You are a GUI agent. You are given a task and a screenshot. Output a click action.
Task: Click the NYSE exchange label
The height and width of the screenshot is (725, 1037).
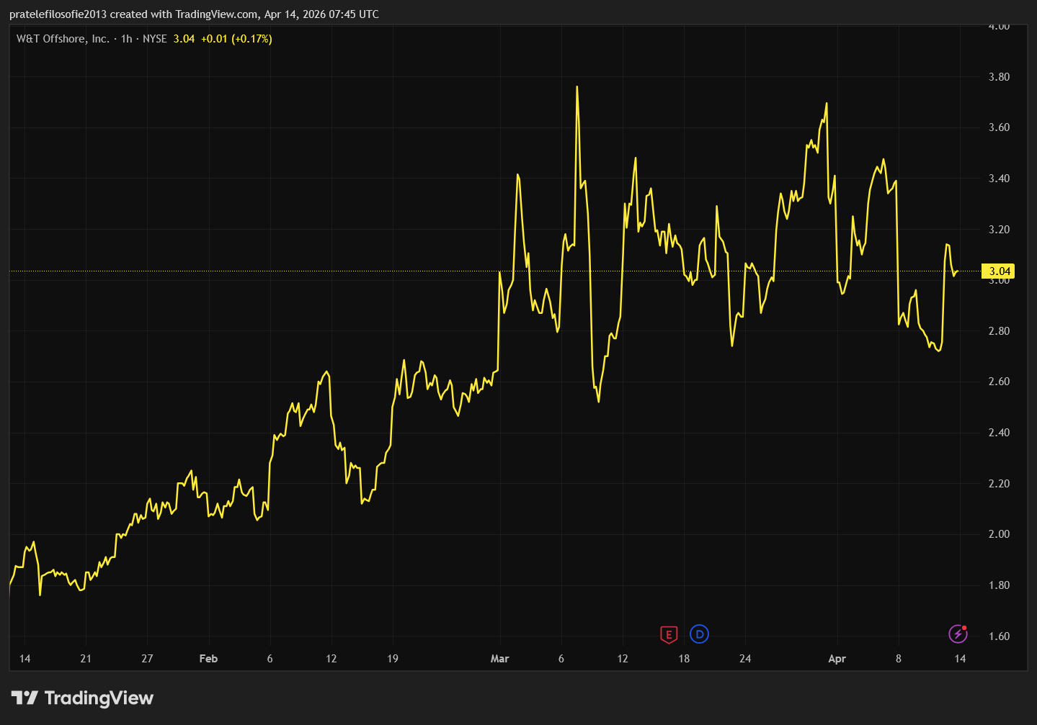click(x=155, y=39)
